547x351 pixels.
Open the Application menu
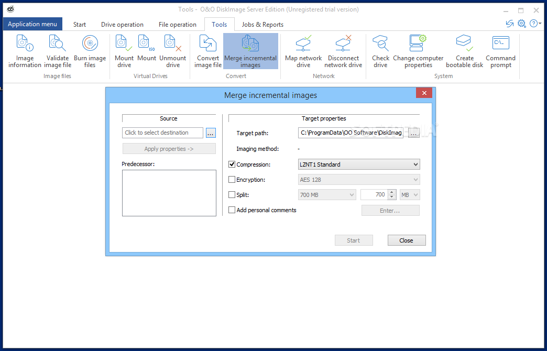click(x=32, y=24)
